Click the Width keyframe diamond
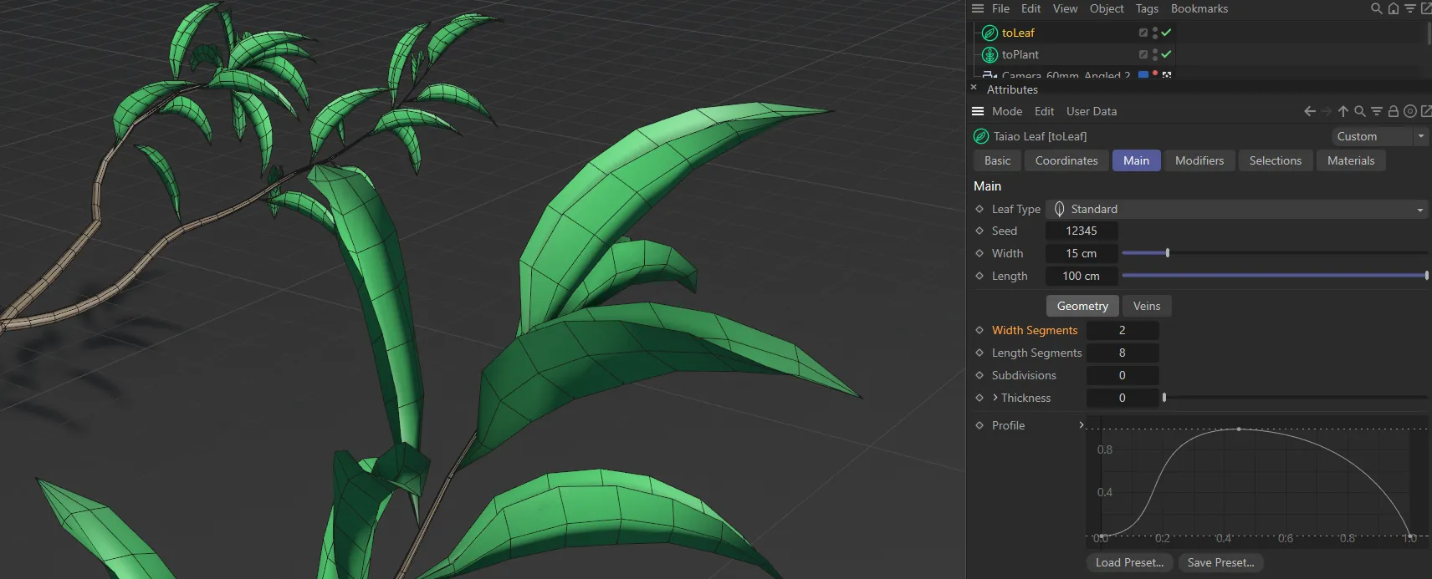Image resolution: width=1432 pixels, height=579 pixels. tap(979, 253)
